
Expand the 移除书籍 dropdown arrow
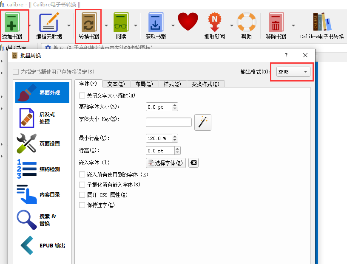(x=293, y=25)
